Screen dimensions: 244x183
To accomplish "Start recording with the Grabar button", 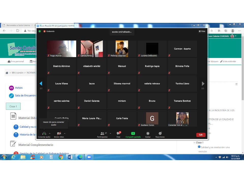I will click(148, 135).
